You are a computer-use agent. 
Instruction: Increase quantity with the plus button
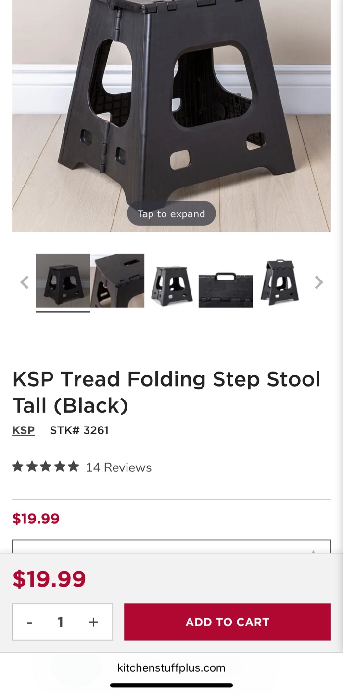(93, 622)
